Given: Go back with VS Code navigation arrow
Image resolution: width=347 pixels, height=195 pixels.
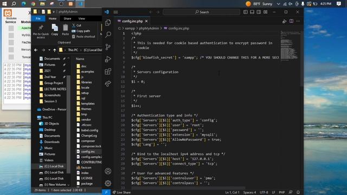Looking at the screenshot, I should (x=151, y=12).
